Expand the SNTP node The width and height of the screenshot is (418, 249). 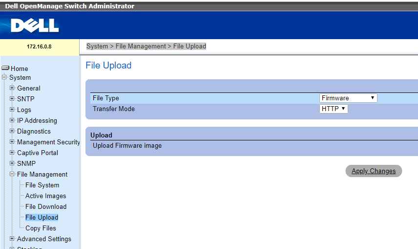tap(12, 99)
